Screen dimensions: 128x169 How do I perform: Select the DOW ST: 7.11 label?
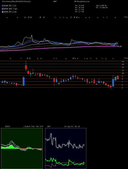click(x=10, y=6)
